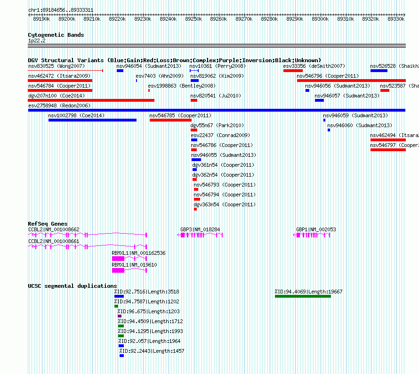
Task: Click the nsv546796 (Cooper2011) label
Action: click(x=328, y=76)
